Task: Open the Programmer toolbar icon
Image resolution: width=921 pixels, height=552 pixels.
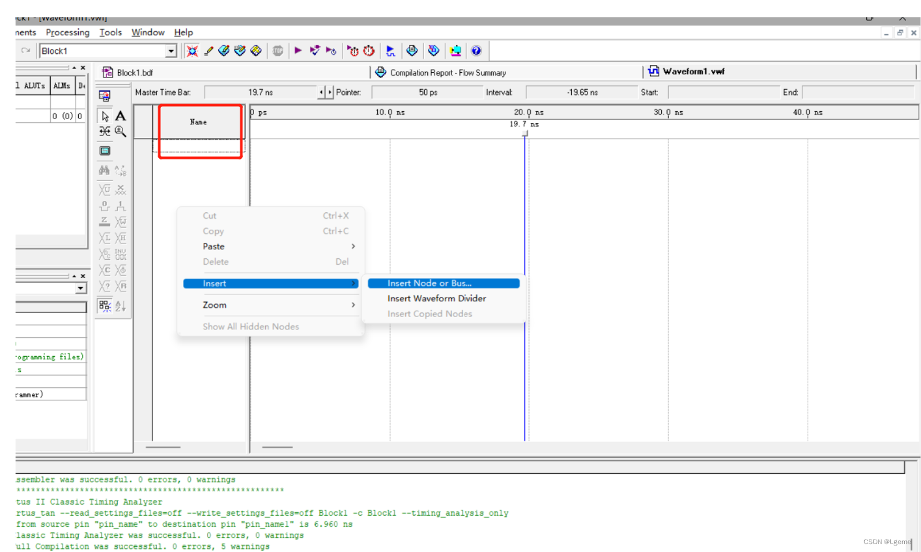Action: point(455,50)
